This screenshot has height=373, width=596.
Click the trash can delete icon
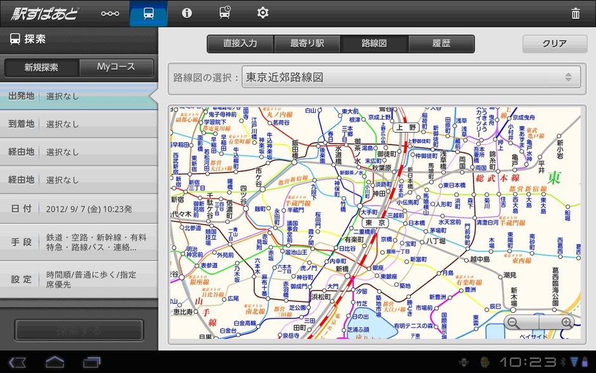575,13
